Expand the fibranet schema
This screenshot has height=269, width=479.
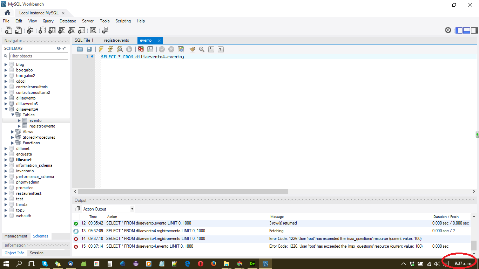(6, 160)
